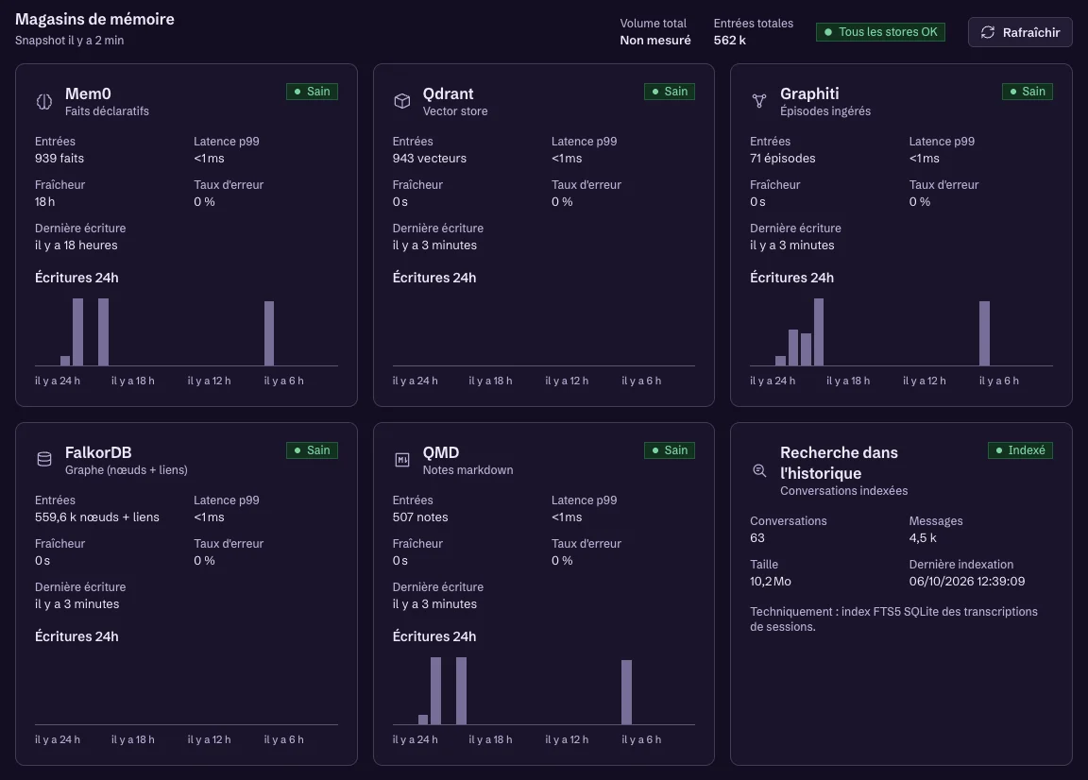Click the Sain badge on Mem0 card

[312, 91]
